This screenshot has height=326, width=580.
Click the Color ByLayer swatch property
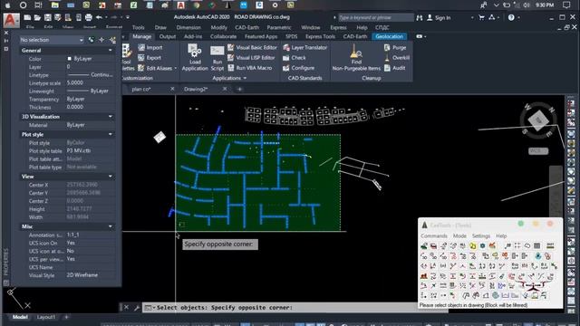[x=80, y=59]
